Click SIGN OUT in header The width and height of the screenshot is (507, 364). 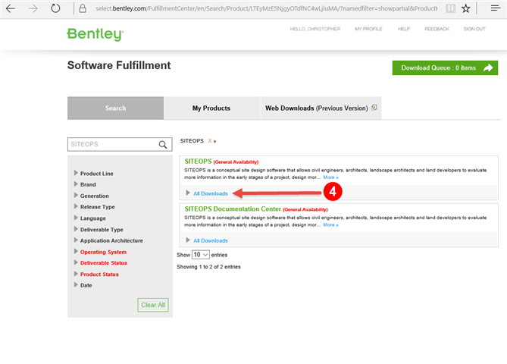pos(474,29)
